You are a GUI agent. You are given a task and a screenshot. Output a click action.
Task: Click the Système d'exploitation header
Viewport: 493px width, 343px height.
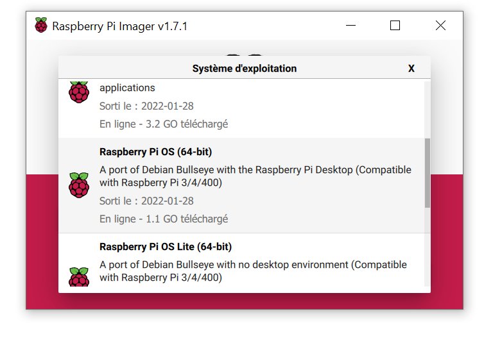pos(245,69)
